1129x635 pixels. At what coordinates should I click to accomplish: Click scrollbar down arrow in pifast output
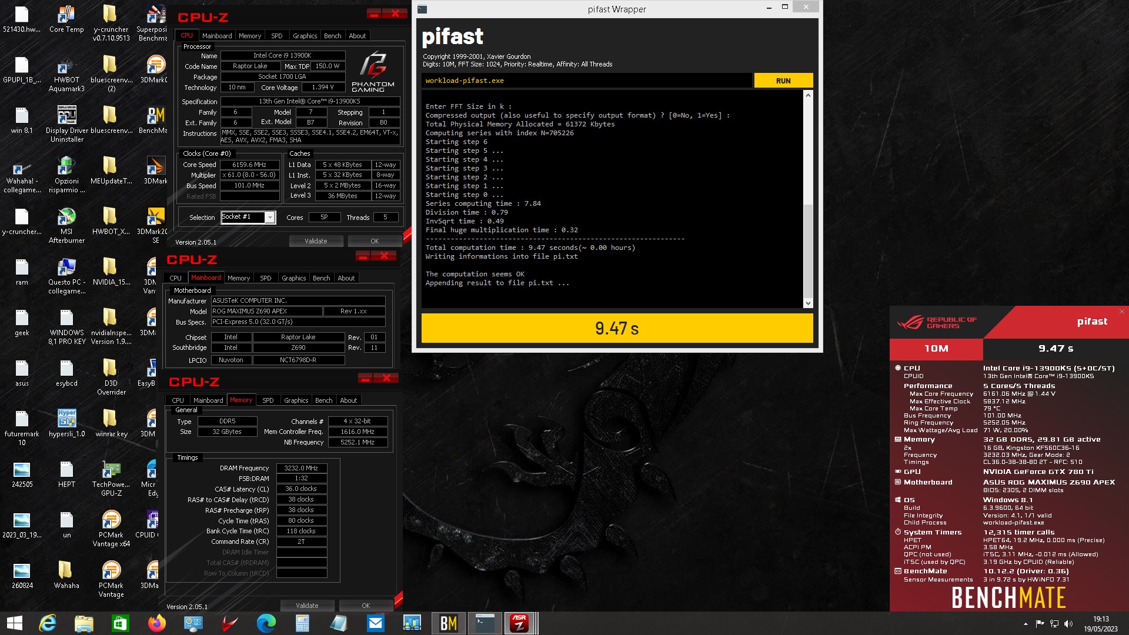(x=808, y=303)
